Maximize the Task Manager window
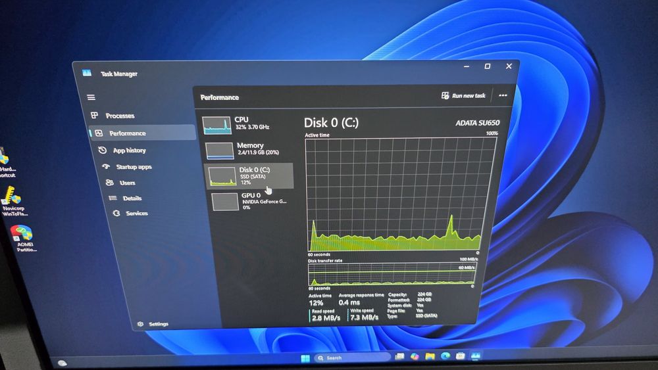 point(487,66)
